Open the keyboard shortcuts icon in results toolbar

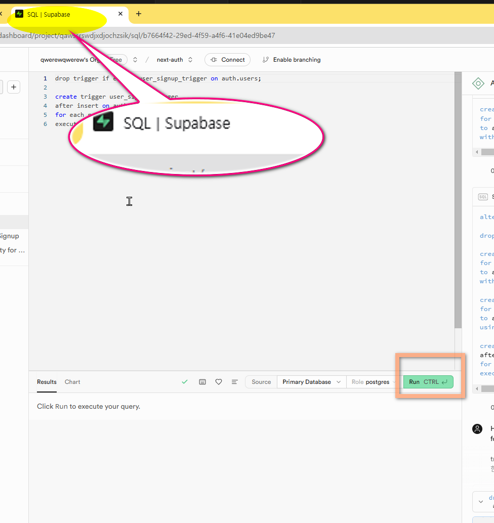[x=202, y=382]
